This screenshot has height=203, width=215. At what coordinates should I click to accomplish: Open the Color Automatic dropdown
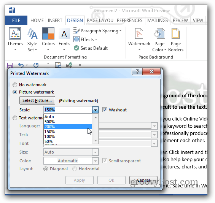[95, 161]
